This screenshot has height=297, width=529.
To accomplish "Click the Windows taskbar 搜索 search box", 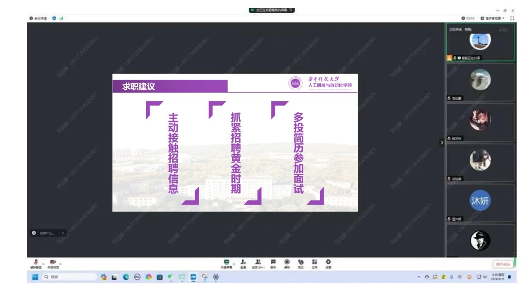I will pos(69,277).
